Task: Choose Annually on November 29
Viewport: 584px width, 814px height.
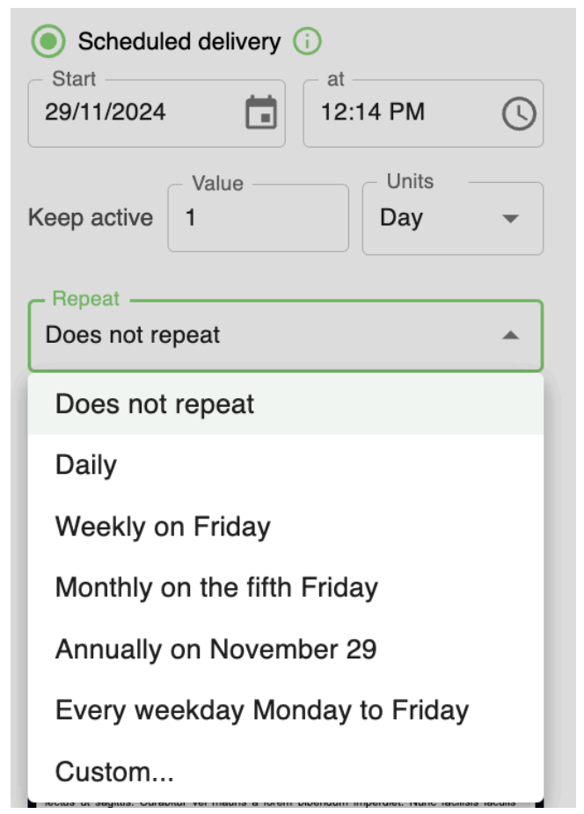Action: coord(215,650)
